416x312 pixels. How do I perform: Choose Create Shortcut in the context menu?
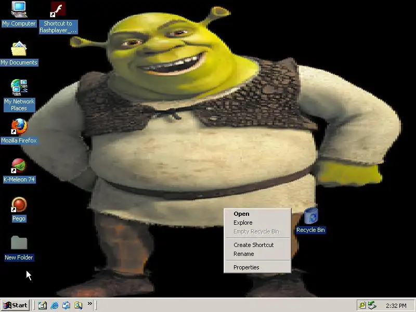[257, 245]
